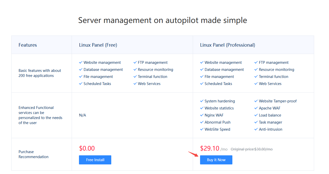The width and height of the screenshot is (329, 174).
Task: Click the struck-through original price text
Action: (x=252, y=149)
